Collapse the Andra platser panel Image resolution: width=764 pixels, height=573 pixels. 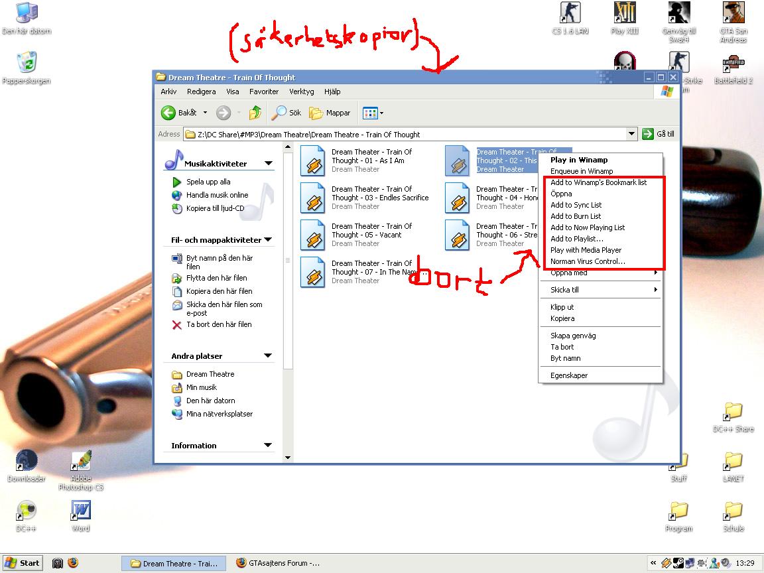coord(268,355)
